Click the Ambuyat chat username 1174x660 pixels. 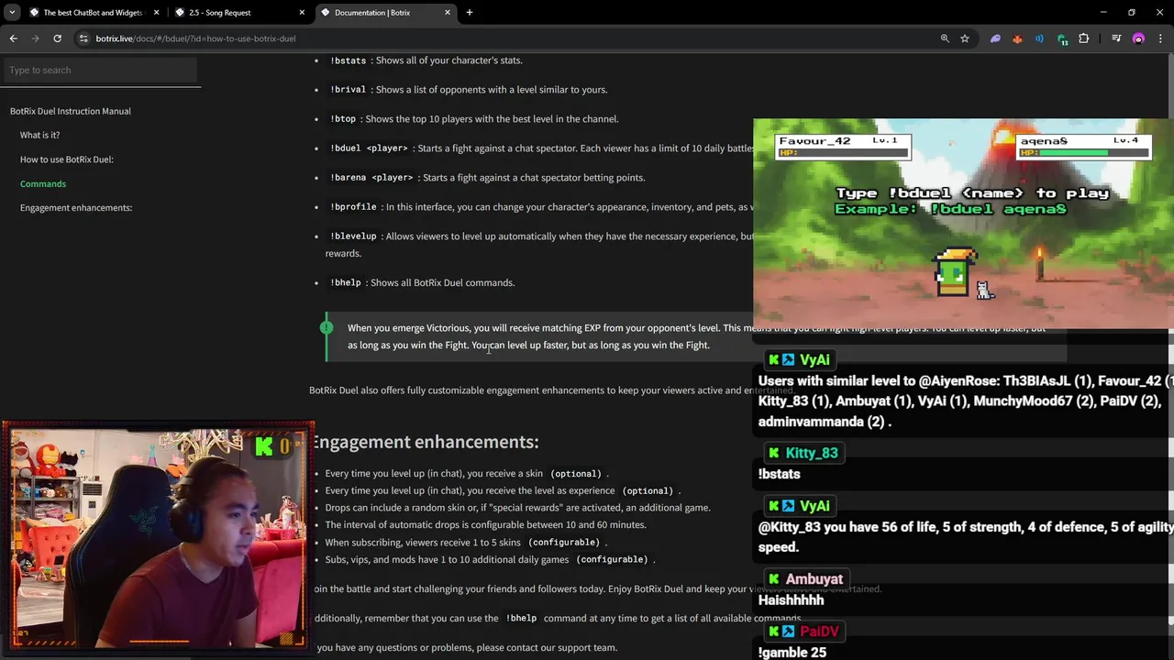click(x=814, y=579)
